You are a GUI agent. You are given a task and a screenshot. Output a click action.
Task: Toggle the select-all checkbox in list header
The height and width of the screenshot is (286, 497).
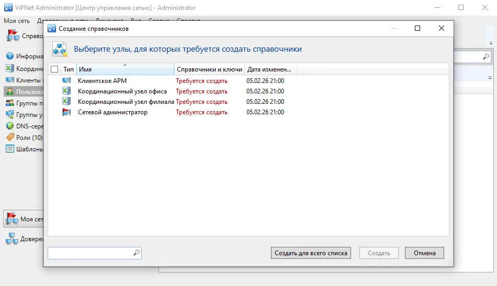point(54,69)
